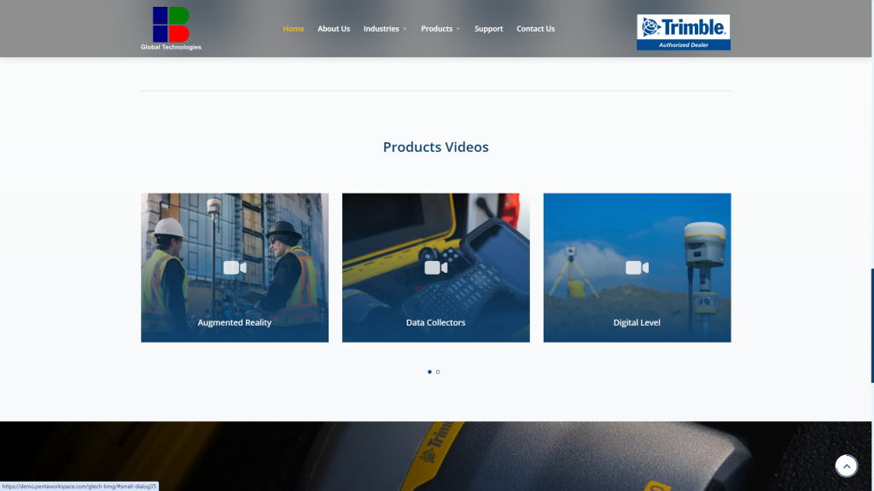Viewport: 874px width, 491px height.
Task: Open the Industries menu
Action: [382, 28]
